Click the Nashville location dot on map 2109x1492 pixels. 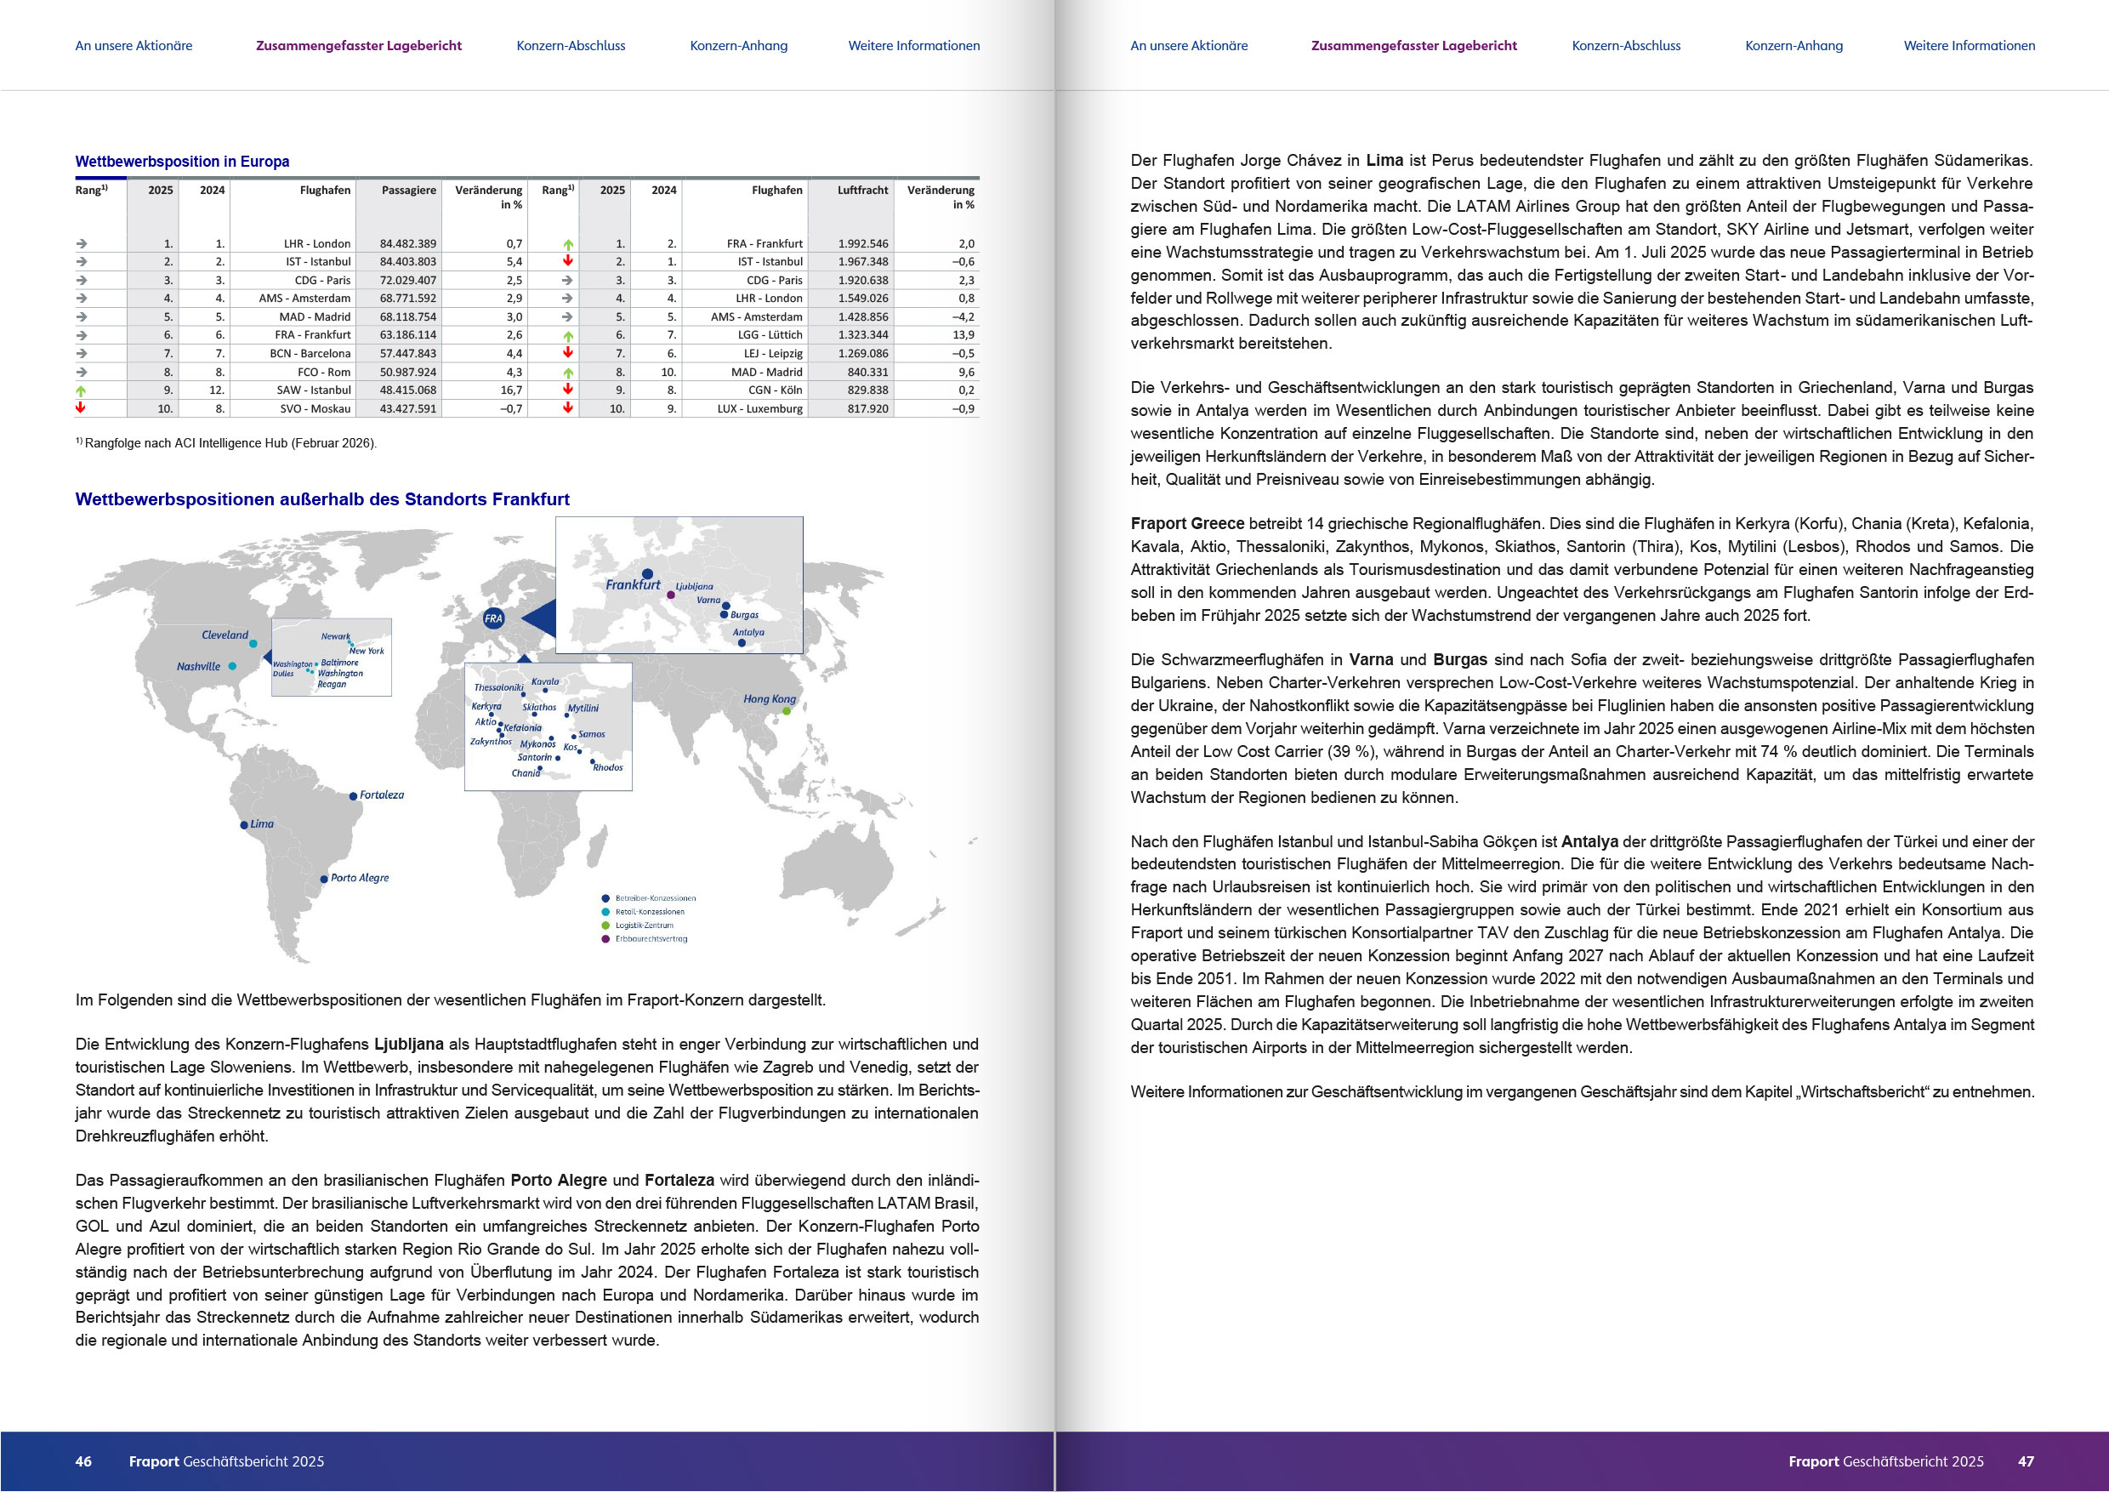(232, 666)
